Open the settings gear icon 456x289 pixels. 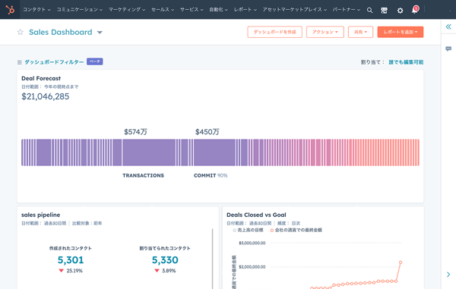point(401,11)
